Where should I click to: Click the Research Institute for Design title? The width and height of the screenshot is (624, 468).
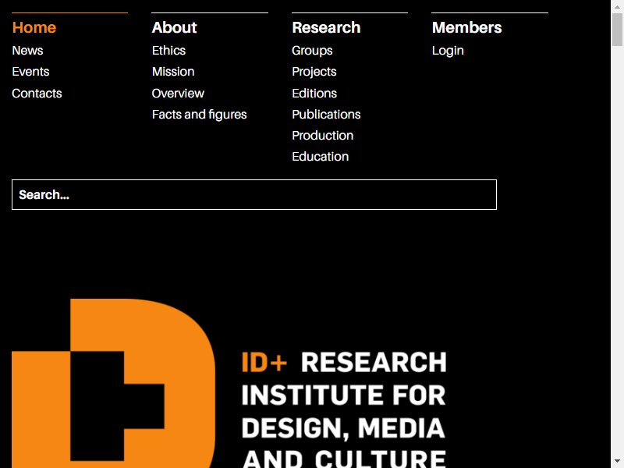point(344,409)
